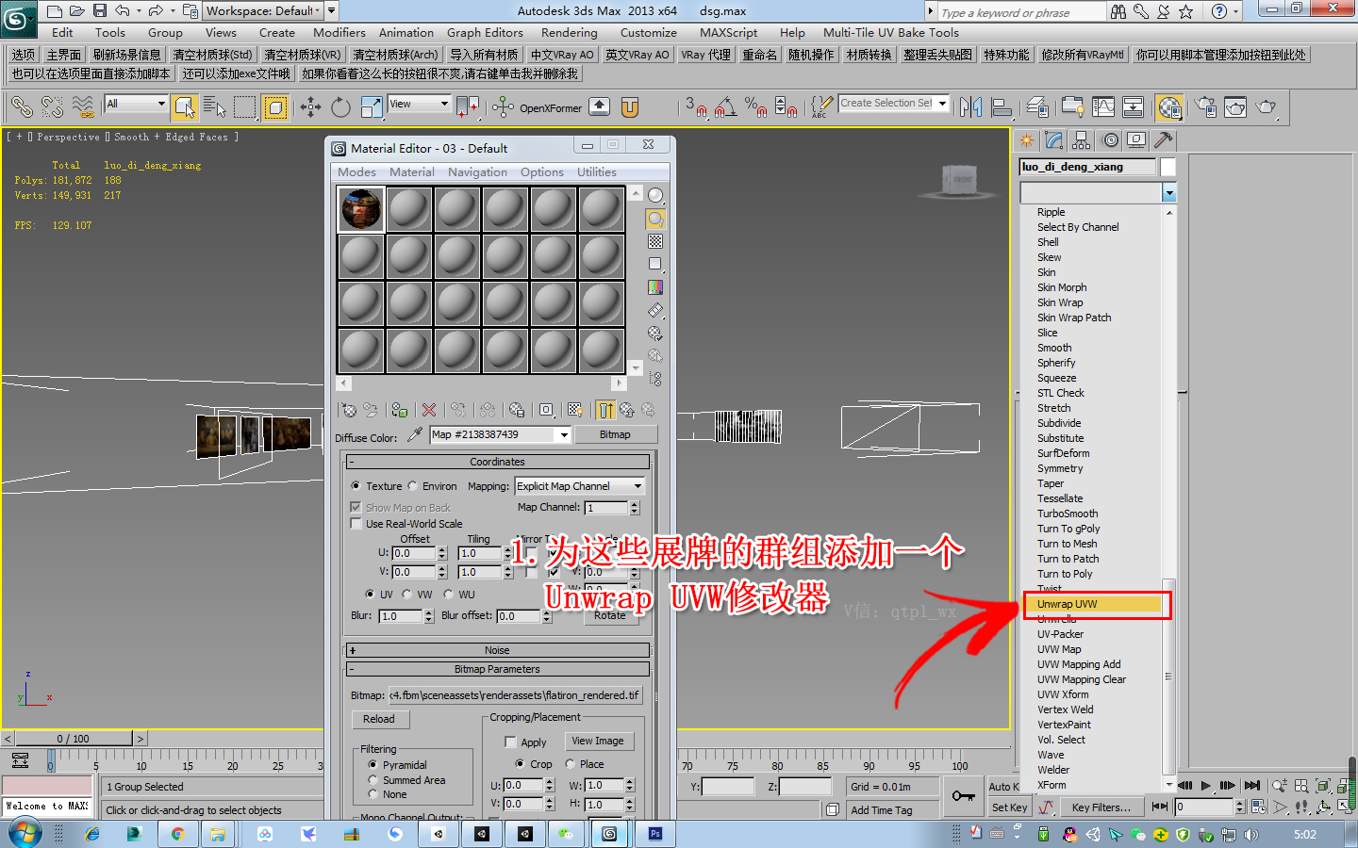Click the Reload bitmap button

379,719
